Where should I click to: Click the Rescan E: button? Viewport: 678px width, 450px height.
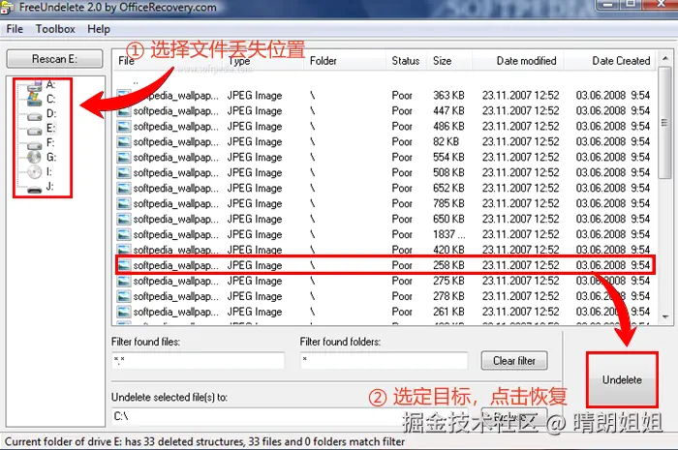click(x=54, y=59)
